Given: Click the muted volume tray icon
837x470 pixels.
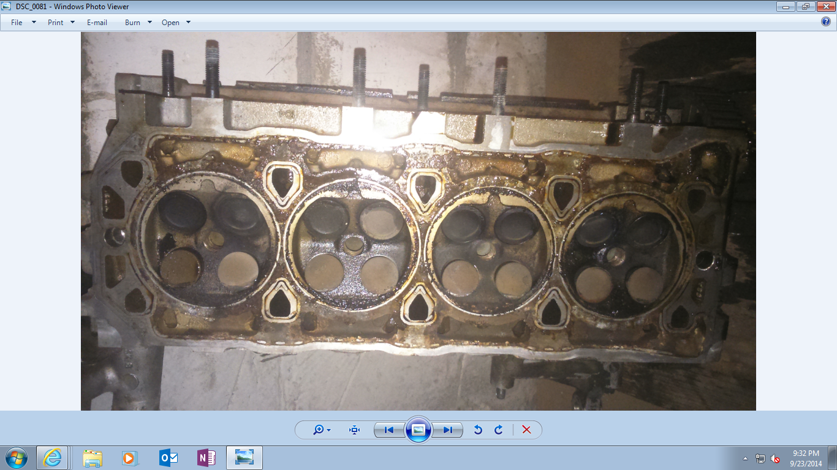Looking at the screenshot, I should [775, 458].
